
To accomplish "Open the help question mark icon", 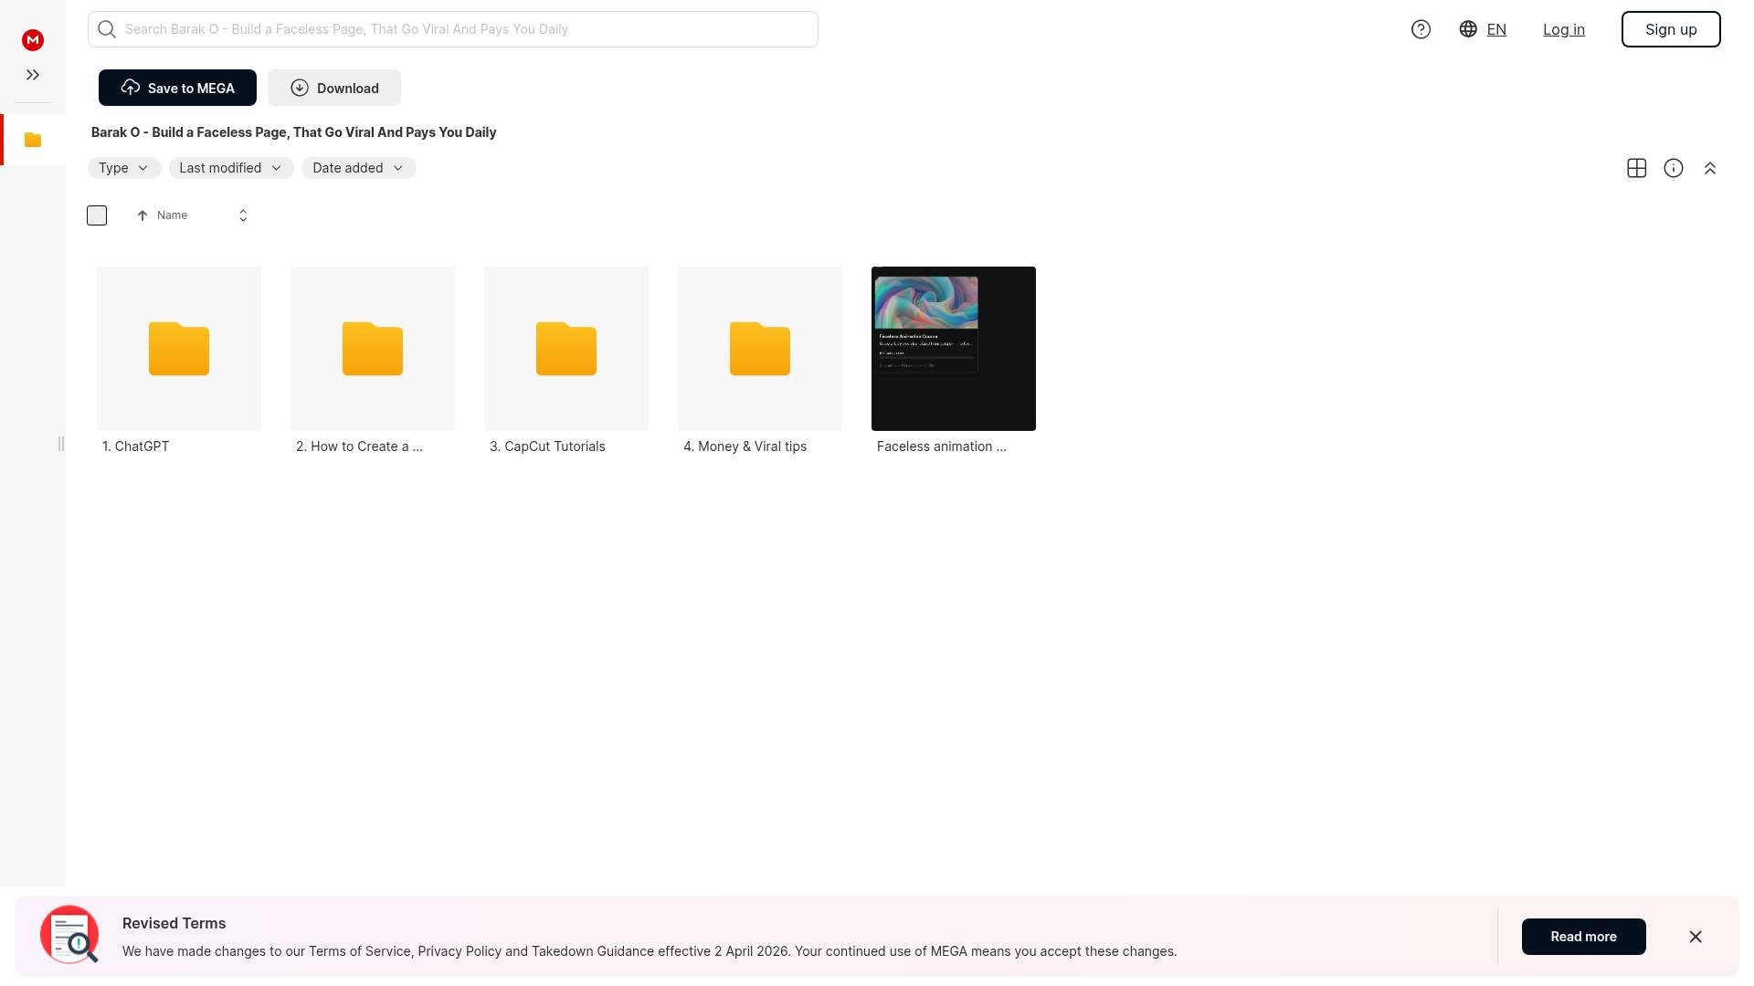I will pos(1421,29).
